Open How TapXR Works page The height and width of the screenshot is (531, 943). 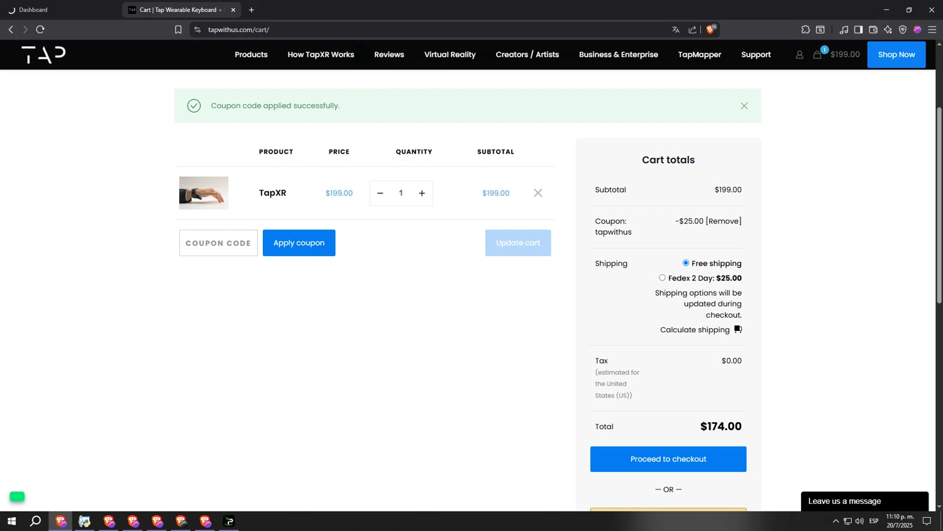point(321,55)
